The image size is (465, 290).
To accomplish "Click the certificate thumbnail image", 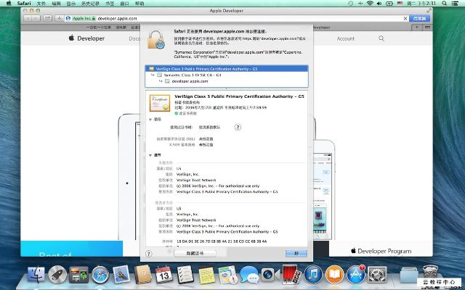I will 160,103.
